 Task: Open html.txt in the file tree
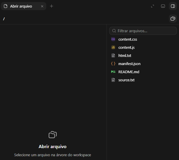click(143, 55)
